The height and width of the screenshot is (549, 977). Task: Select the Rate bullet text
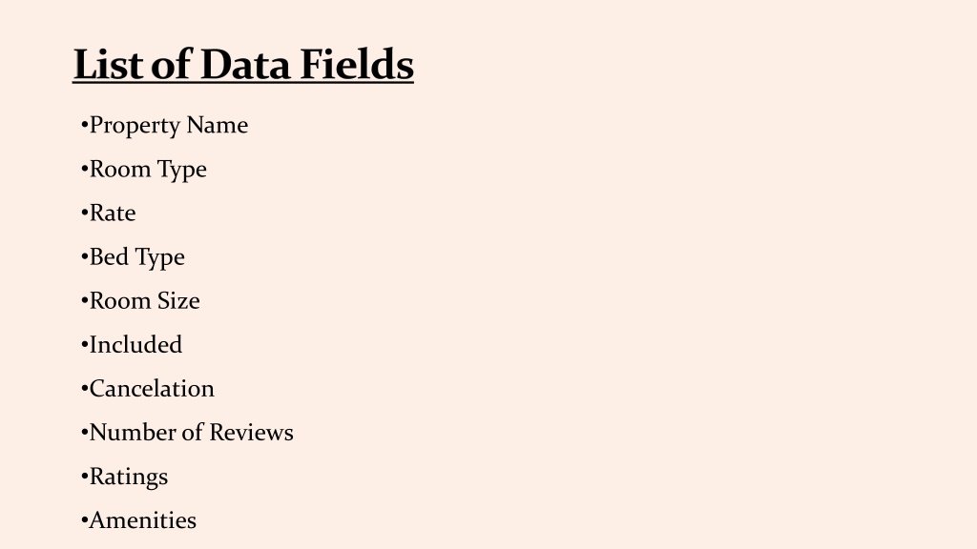pyautogui.click(x=109, y=213)
